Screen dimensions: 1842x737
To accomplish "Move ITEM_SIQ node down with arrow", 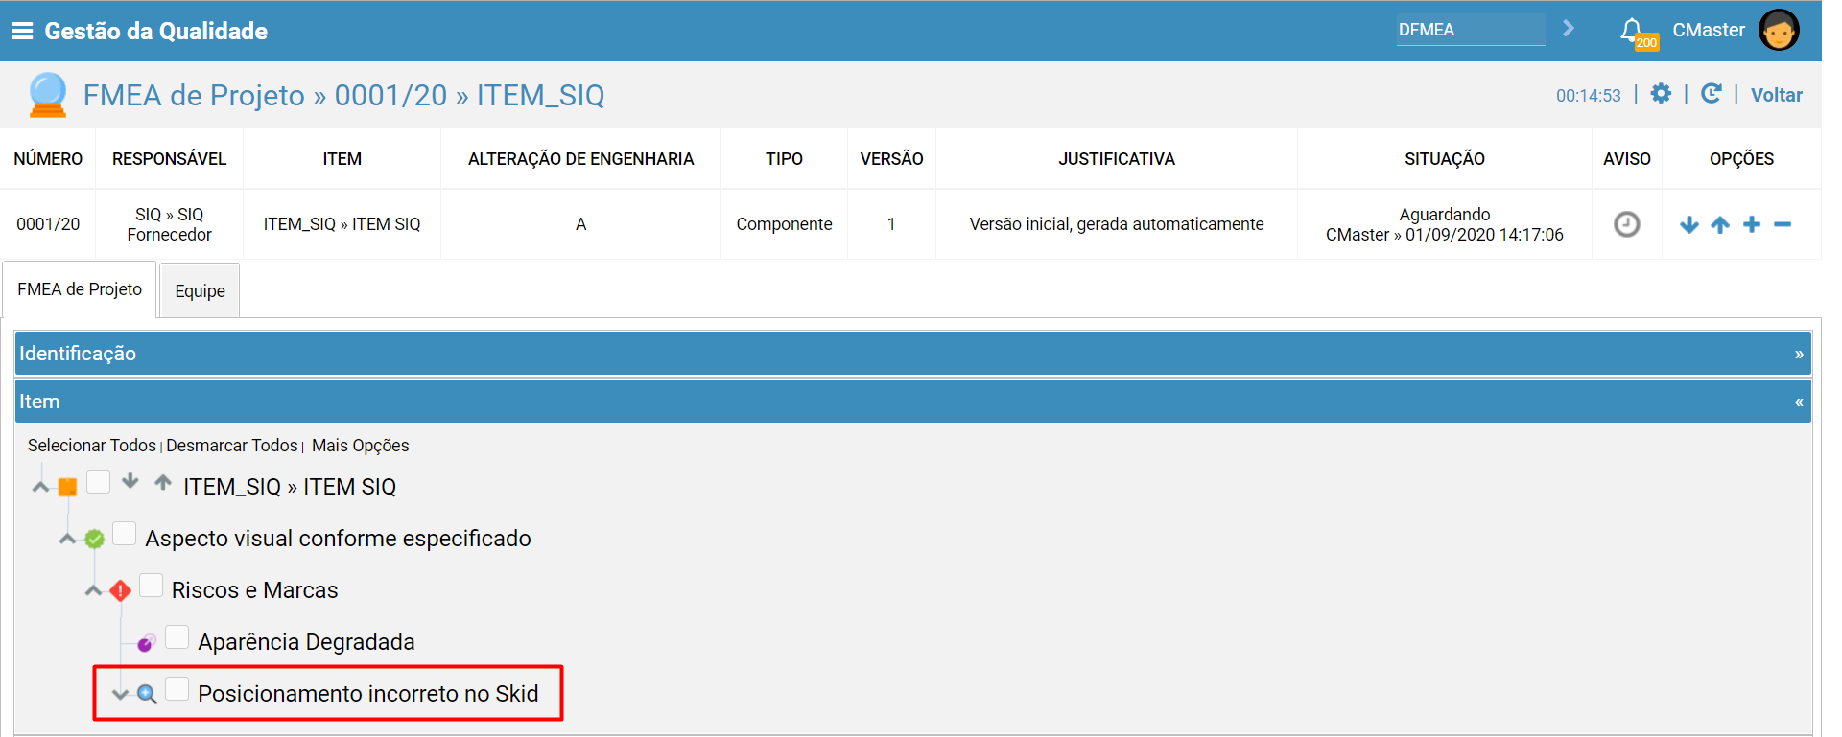I will tap(130, 481).
